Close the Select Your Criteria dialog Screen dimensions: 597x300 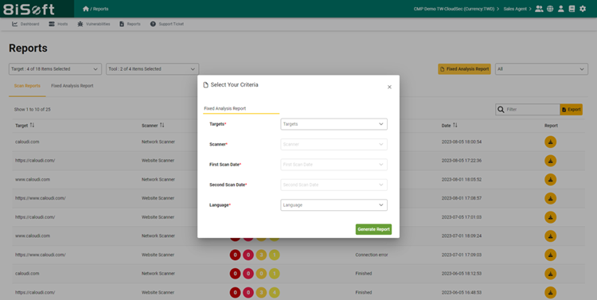[389, 88]
